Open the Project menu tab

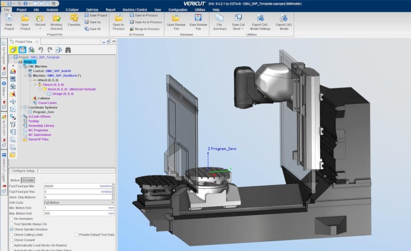tap(22, 10)
